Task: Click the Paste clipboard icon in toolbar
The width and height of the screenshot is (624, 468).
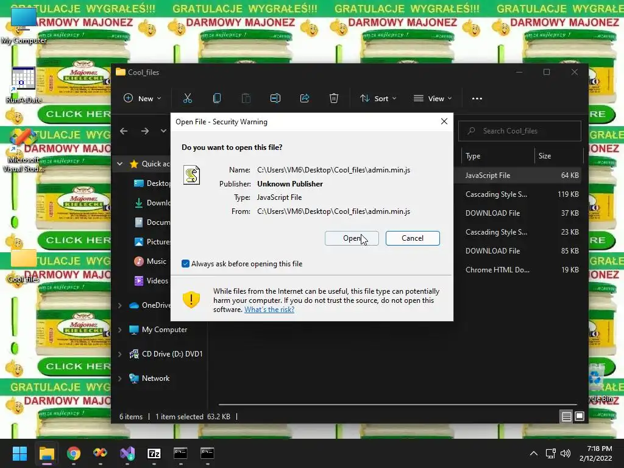Action: [246, 98]
